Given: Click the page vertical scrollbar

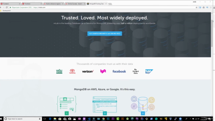Looking at the screenshot, I should [x=212, y=34].
